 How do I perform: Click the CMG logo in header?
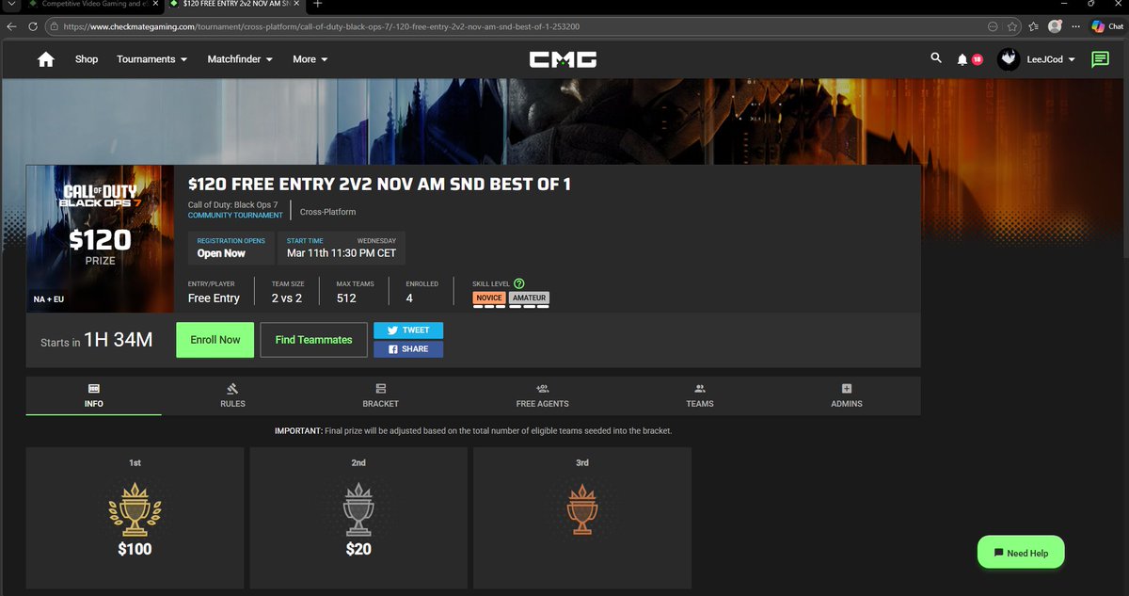tap(563, 59)
